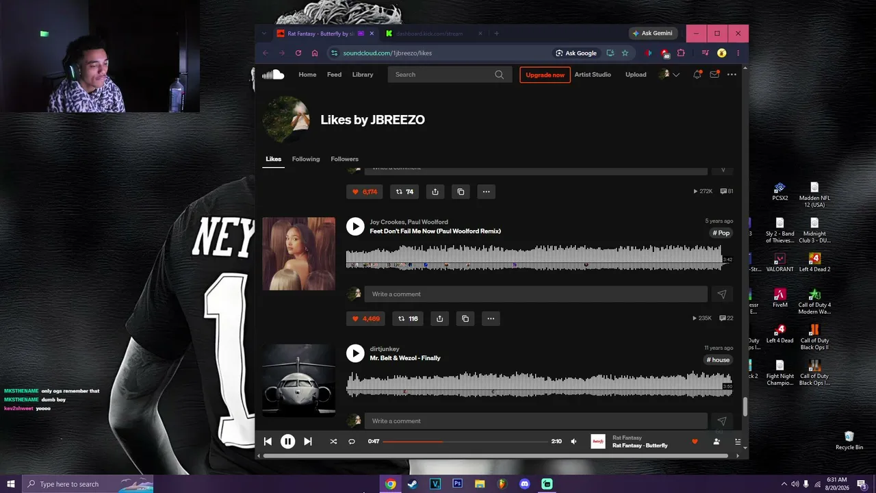
Task: Pause the currently playing track
Action: coord(288,442)
